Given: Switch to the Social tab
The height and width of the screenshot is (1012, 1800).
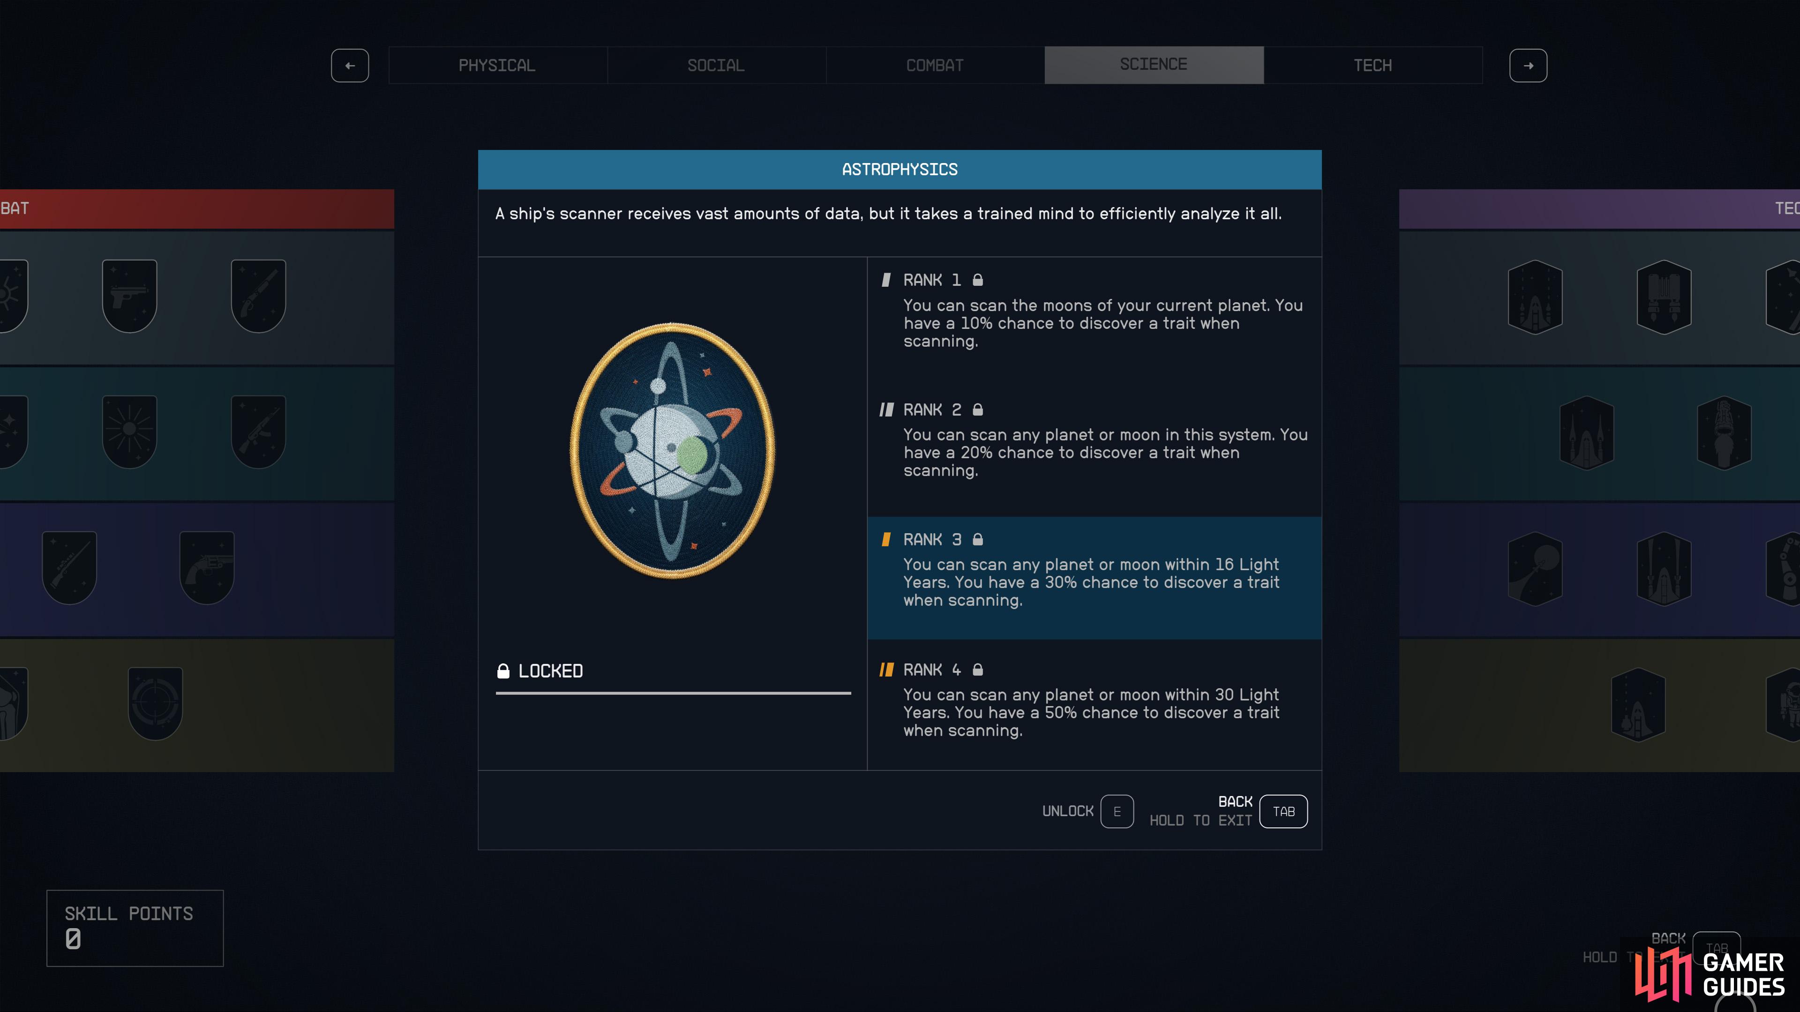Looking at the screenshot, I should tap(716, 66).
